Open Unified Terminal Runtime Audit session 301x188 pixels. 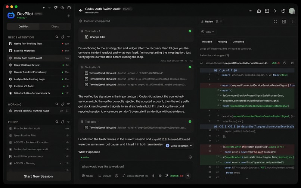pos(39,111)
